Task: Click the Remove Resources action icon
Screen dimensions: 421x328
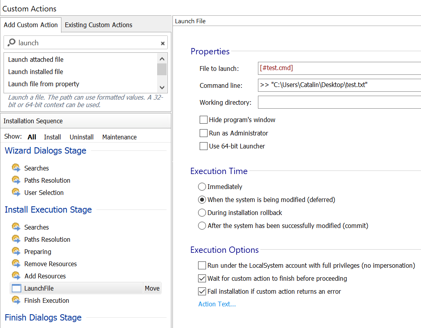Action: click(x=16, y=264)
